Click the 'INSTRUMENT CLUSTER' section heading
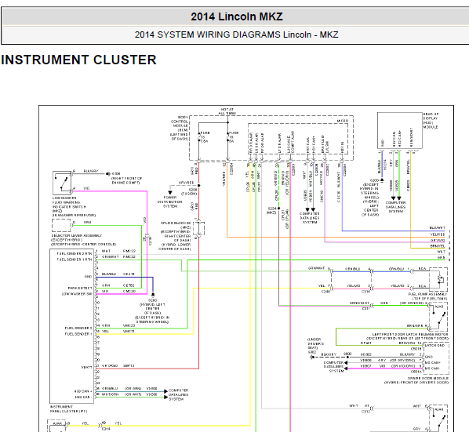This screenshot has height=432, width=469. coord(78,60)
